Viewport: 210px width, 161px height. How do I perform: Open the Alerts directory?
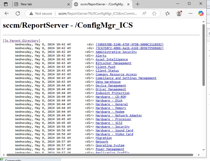[101, 56]
